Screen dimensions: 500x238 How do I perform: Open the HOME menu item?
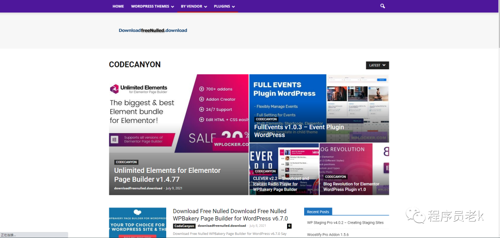tap(118, 6)
